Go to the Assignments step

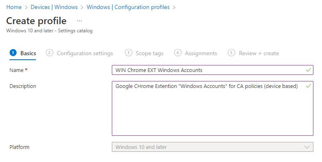(195, 53)
